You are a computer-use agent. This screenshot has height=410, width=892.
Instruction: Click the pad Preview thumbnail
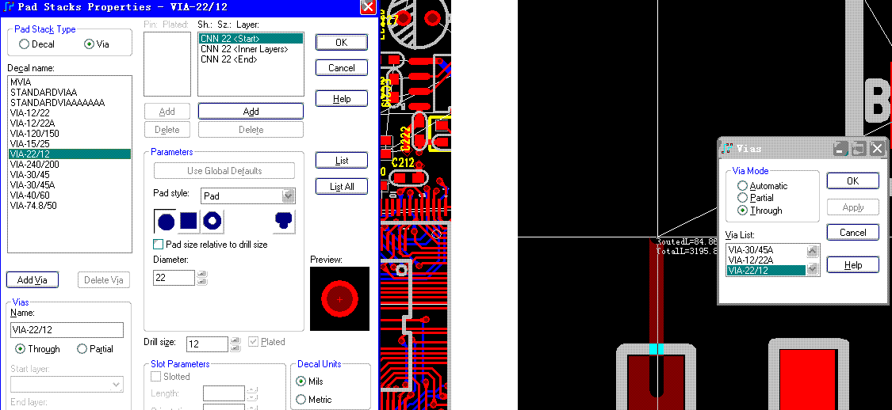coord(339,298)
